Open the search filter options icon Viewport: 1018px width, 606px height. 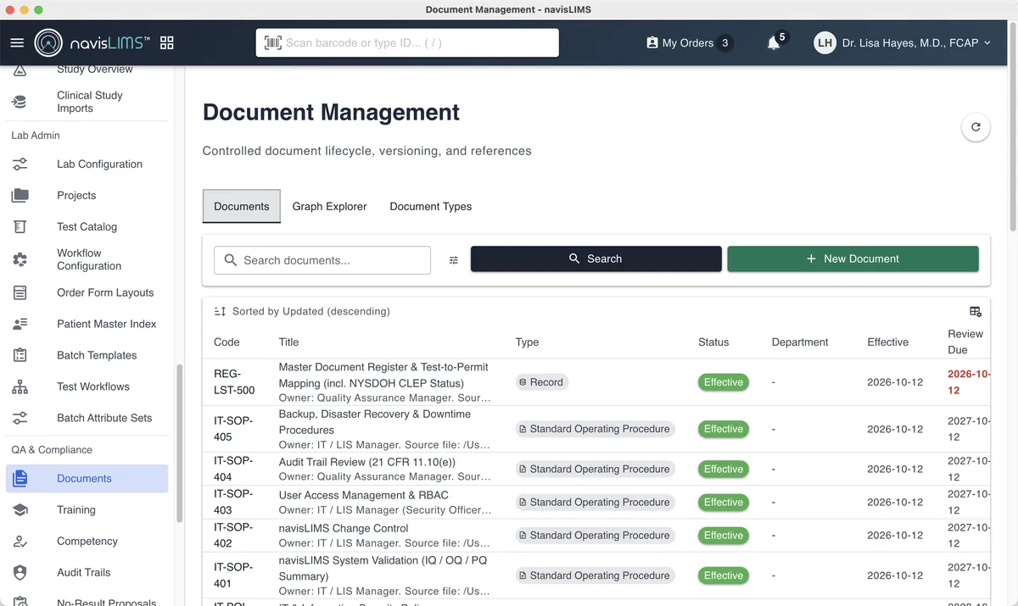click(454, 260)
